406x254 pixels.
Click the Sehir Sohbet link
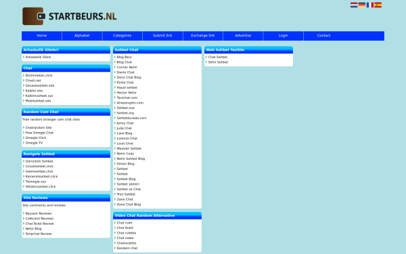point(218,62)
